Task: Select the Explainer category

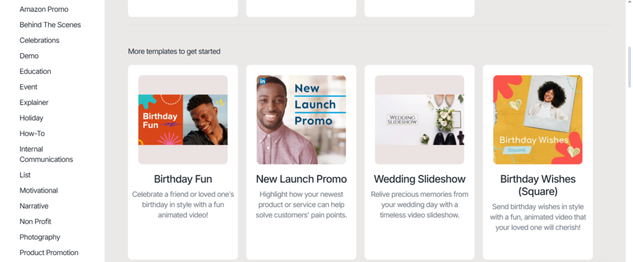Action: (34, 102)
